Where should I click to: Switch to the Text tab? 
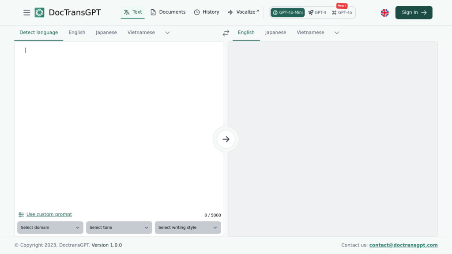[x=133, y=12]
